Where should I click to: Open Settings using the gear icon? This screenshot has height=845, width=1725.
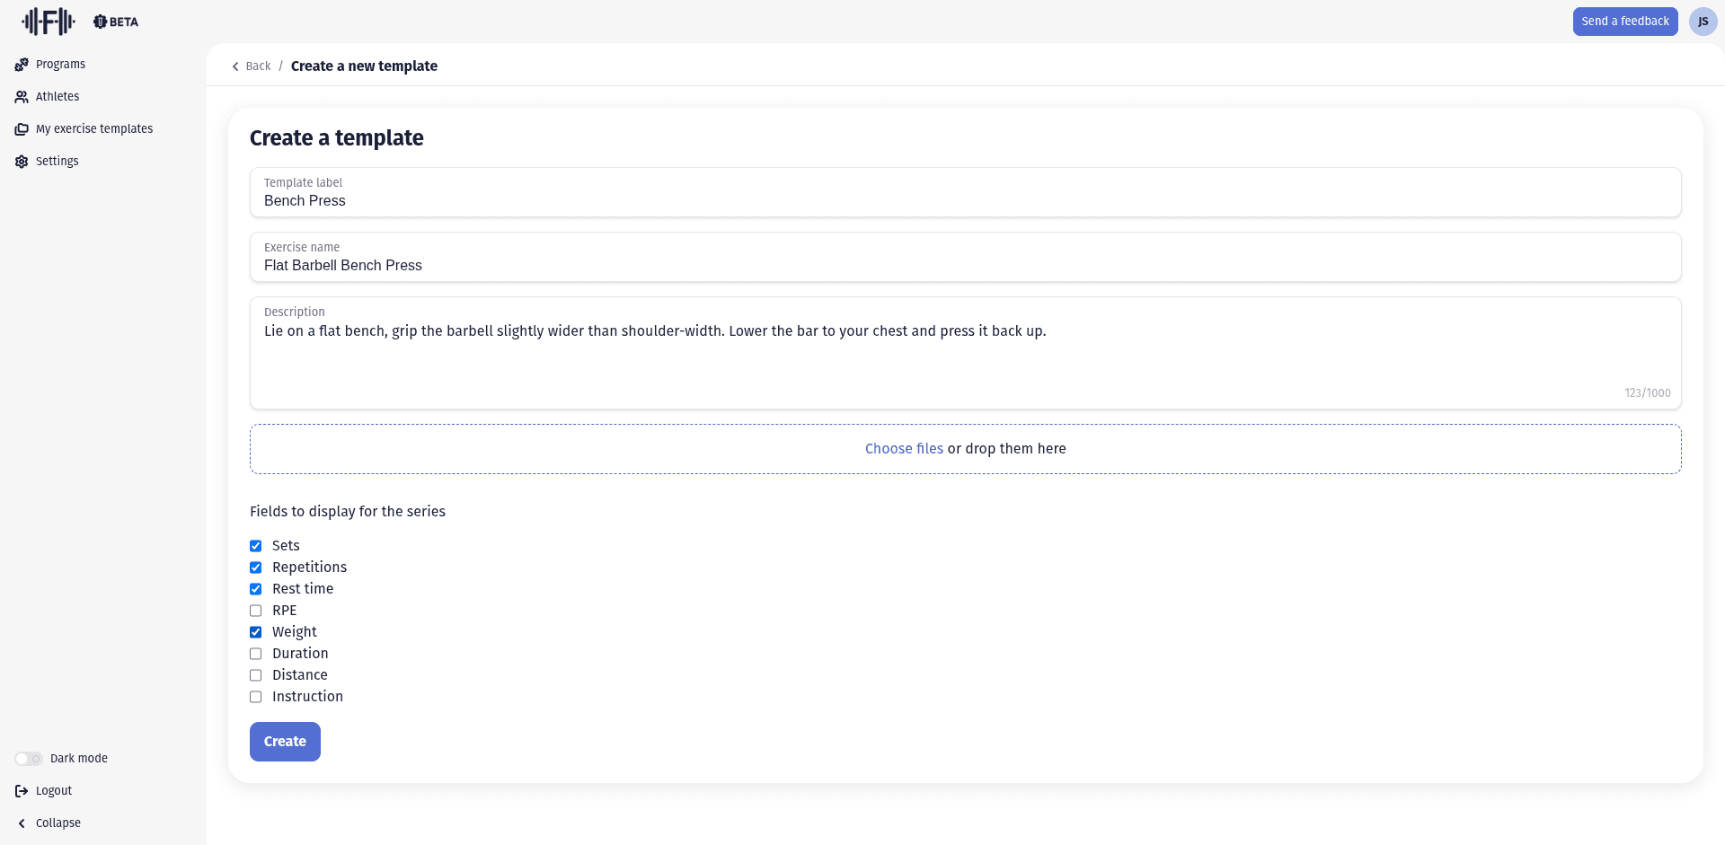(x=22, y=162)
